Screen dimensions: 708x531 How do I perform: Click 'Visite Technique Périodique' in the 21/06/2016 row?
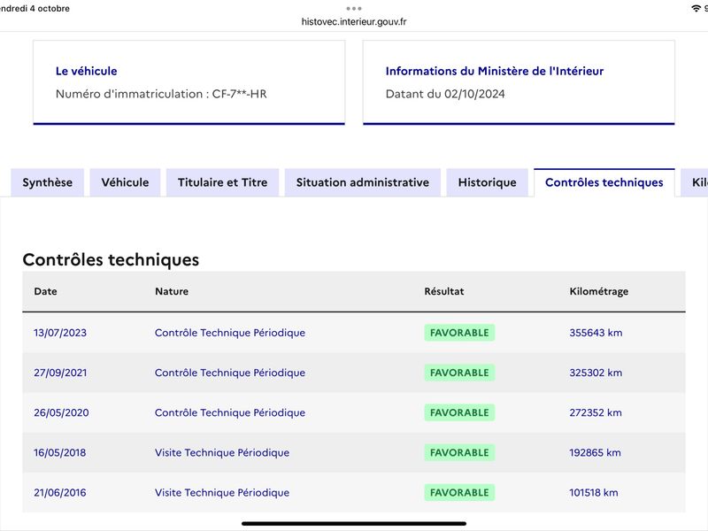click(222, 493)
